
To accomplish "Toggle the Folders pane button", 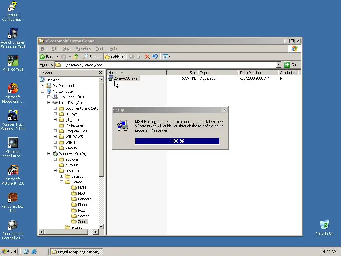I will (x=114, y=57).
